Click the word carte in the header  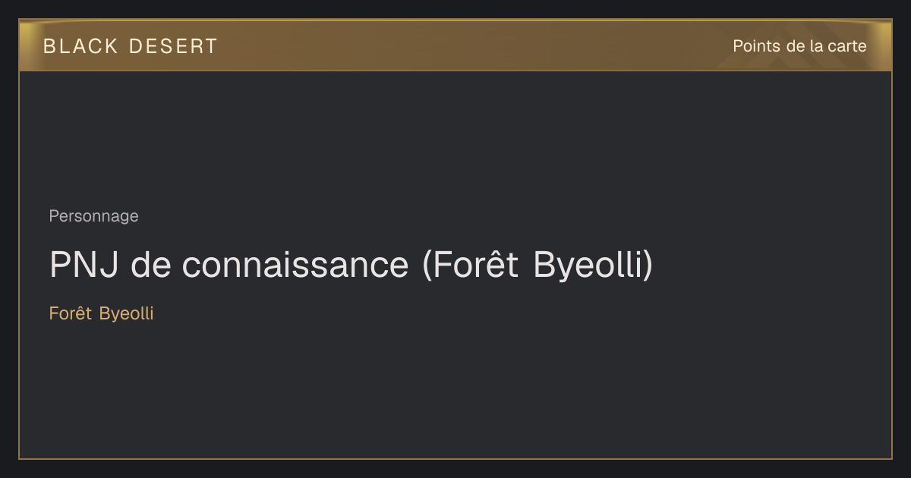[x=847, y=46]
